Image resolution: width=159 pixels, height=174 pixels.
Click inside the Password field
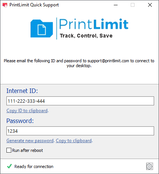(80, 131)
